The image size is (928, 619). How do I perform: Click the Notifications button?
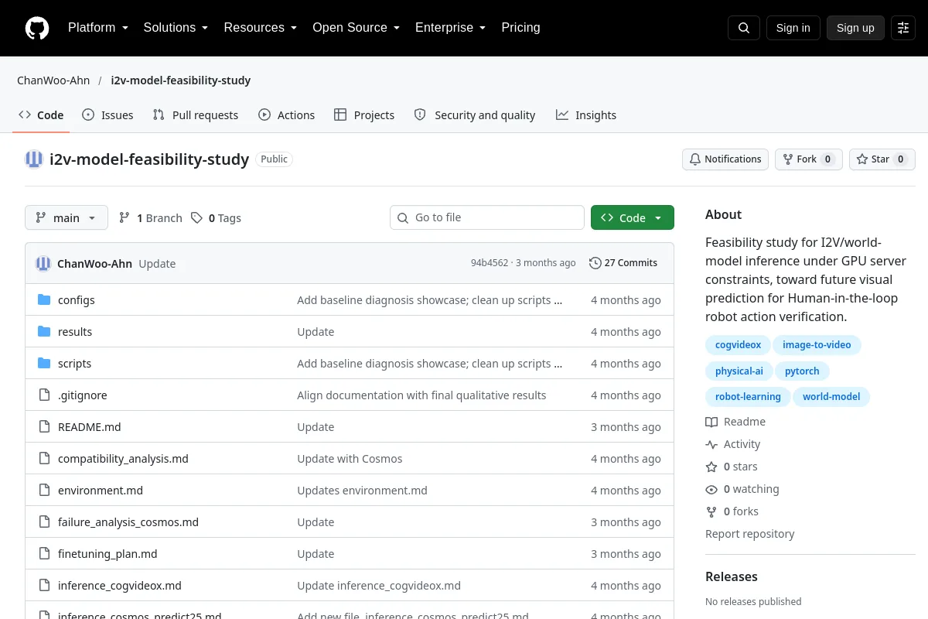(x=725, y=159)
